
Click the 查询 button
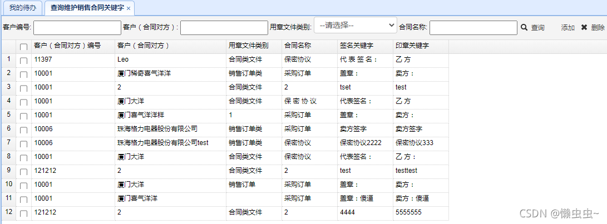[537, 27]
